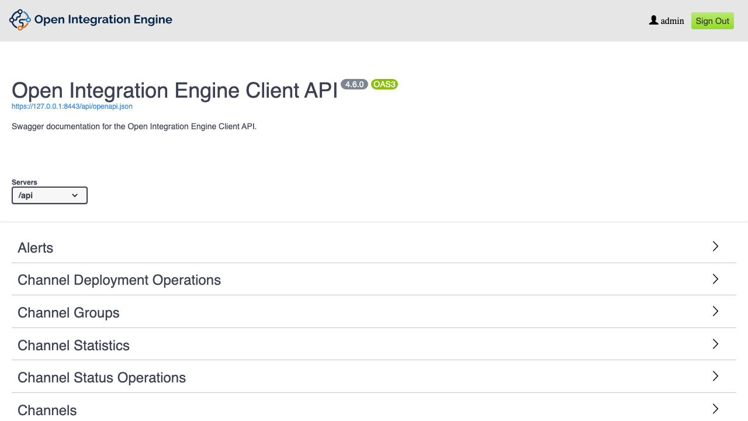Click the Open Integration Engine logo icon
Screen dimensions: 748x421
tap(20, 20)
